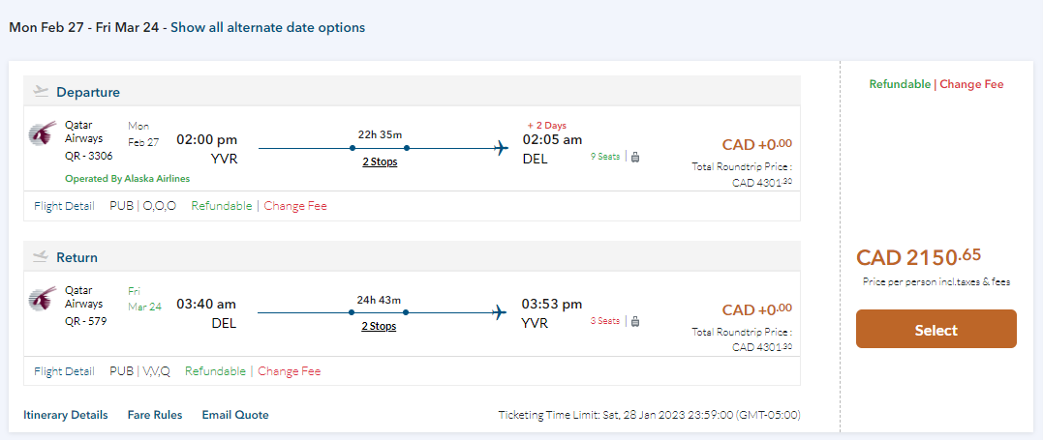
Task: Click Qatar Airways logo on flight QR-3306
Action: (43, 134)
